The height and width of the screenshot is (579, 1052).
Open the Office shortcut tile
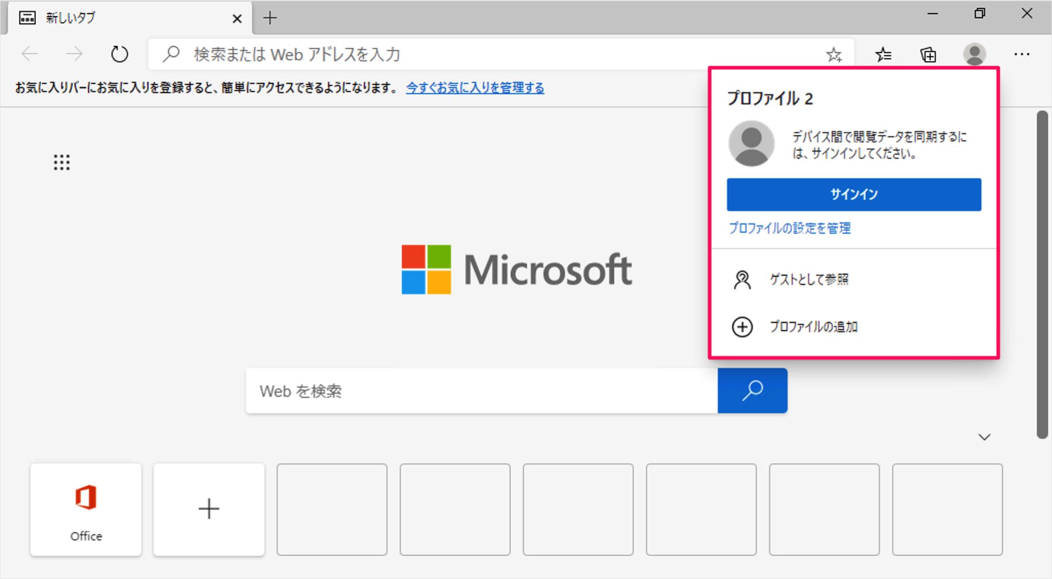(85, 509)
